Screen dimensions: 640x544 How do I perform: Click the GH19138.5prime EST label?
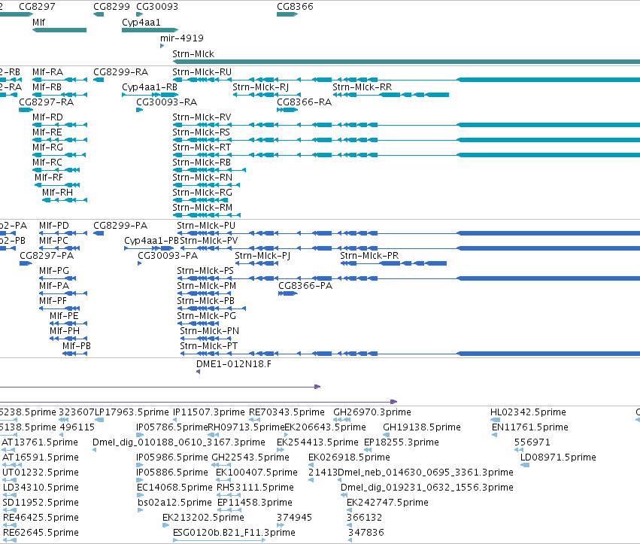click(x=422, y=427)
